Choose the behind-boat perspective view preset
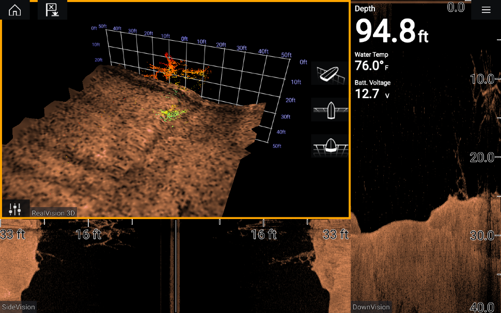This screenshot has width=501, height=313. coord(329,146)
